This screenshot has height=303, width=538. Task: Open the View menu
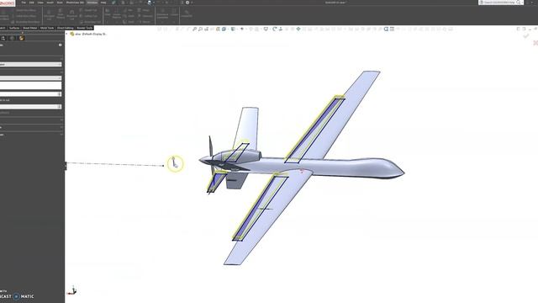40,3
